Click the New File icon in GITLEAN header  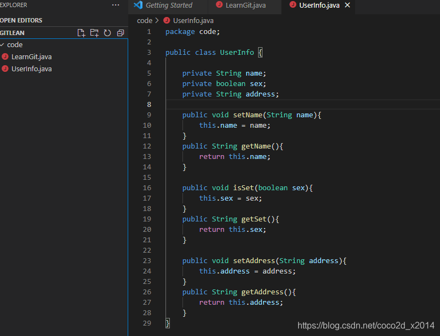(x=81, y=33)
